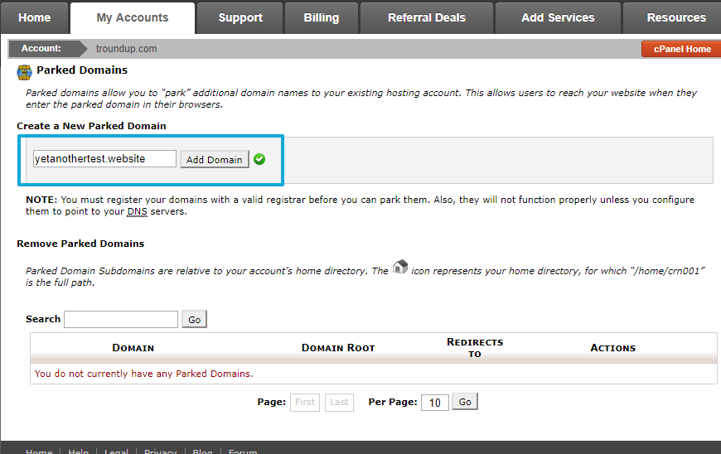The height and width of the screenshot is (454, 721).
Task: Click the Account: breadcrumb label
Action: [x=41, y=48]
